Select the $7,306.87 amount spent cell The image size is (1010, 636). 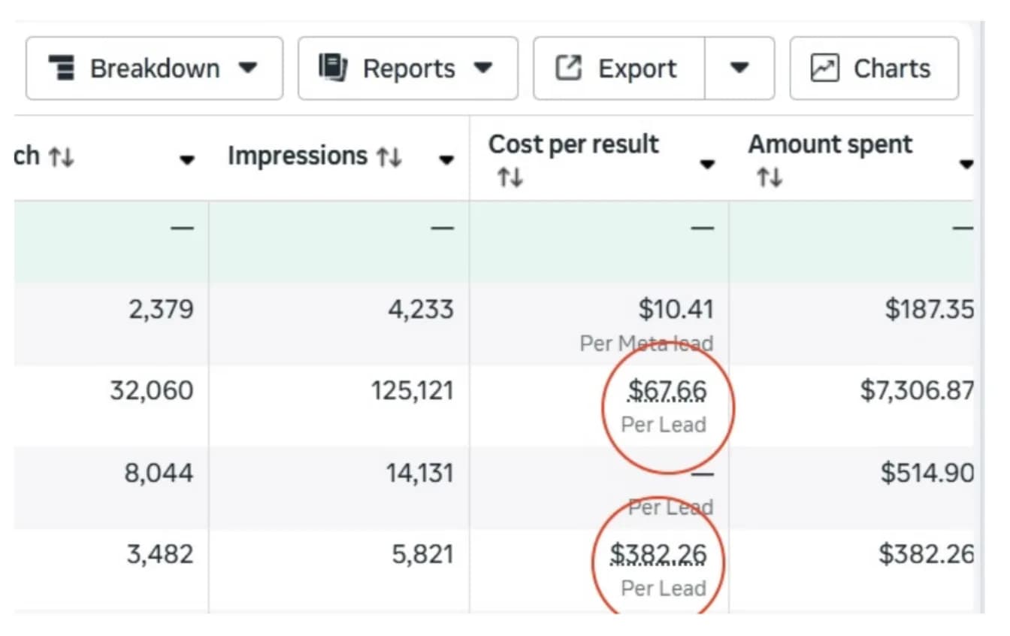coord(917,390)
